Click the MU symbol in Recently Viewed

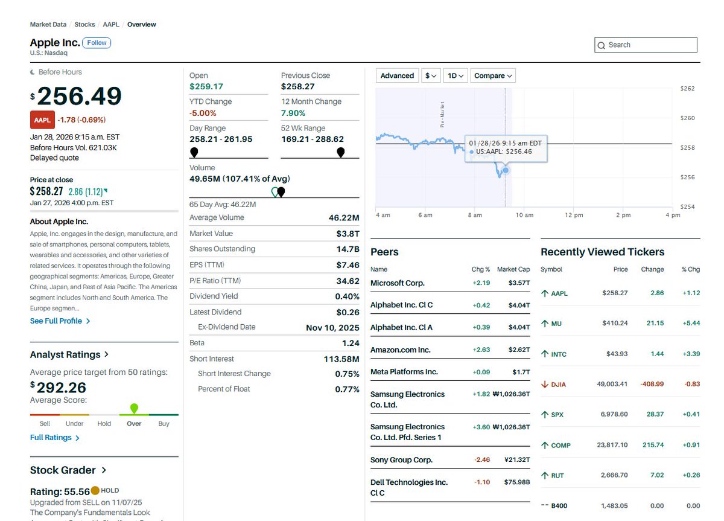[556, 324]
